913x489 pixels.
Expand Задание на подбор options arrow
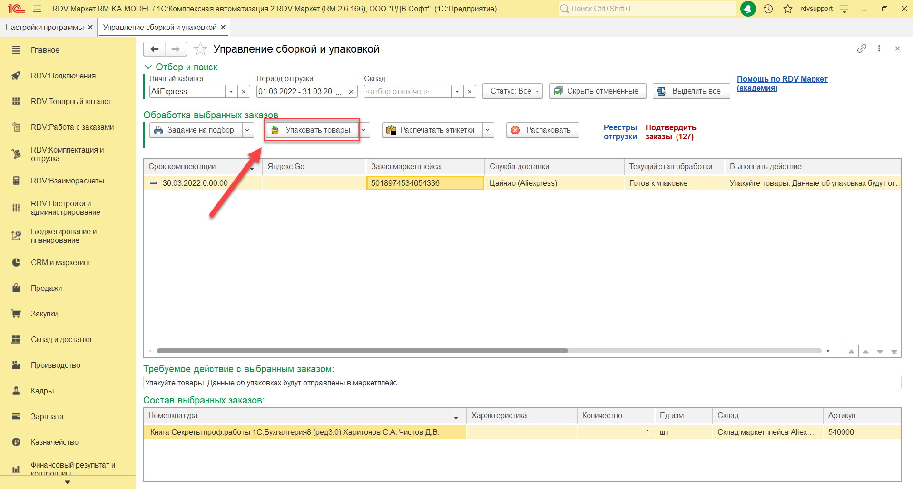247,130
